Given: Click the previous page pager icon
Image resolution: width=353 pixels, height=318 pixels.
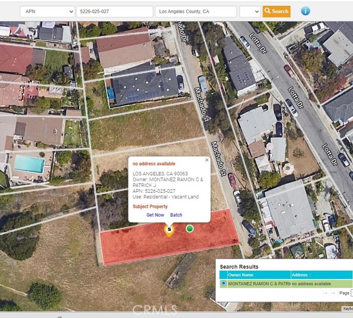Looking at the screenshot, I should 333,293.
